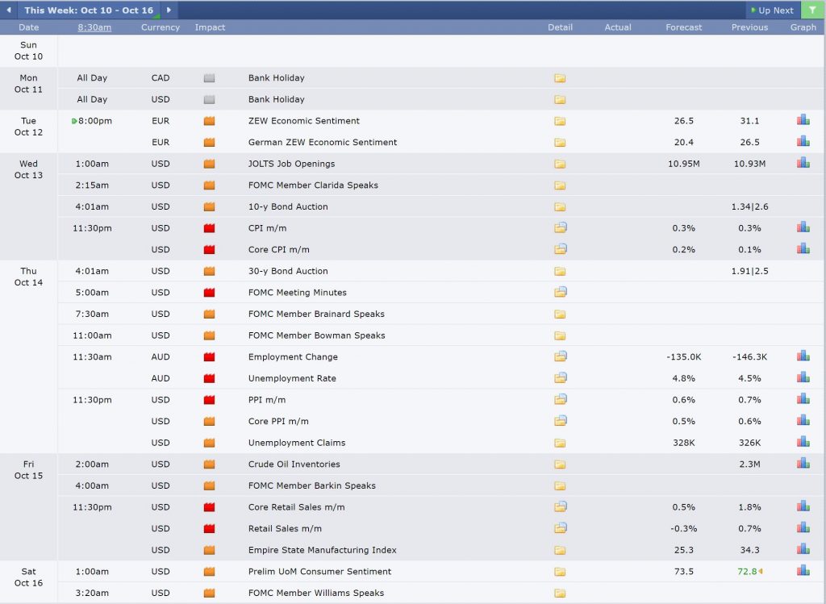Open detail folder for CAD Bank Holiday
Viewport: 826px width, 604px height.
coord(560,78)
